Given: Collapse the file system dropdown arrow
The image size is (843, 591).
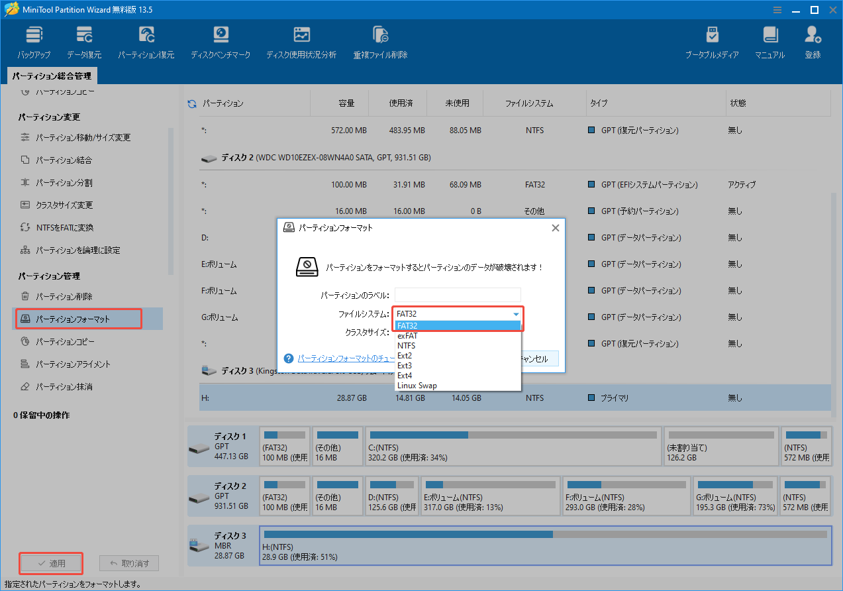Looking at the screenshot, I should tap(516, 313).
